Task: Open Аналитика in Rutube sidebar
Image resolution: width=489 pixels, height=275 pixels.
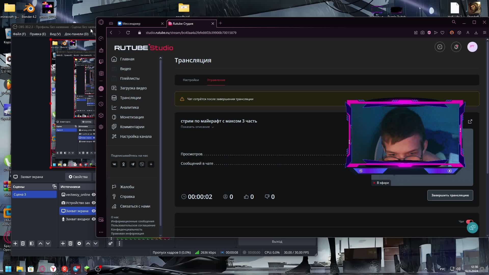Action: (129, 107)
